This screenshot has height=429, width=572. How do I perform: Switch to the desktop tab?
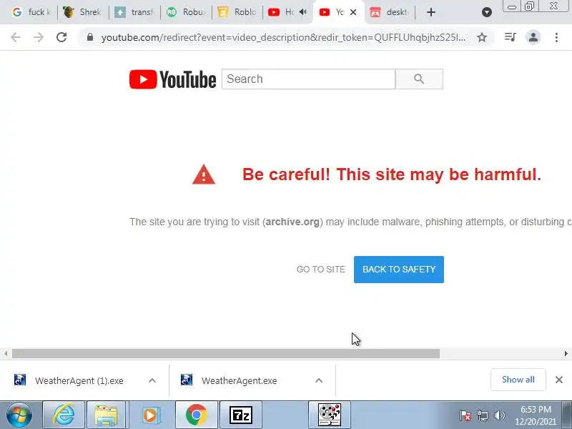[390, 12]
